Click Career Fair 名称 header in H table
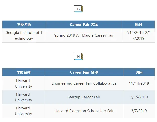 pyautogui.click(x=84, y=72)
